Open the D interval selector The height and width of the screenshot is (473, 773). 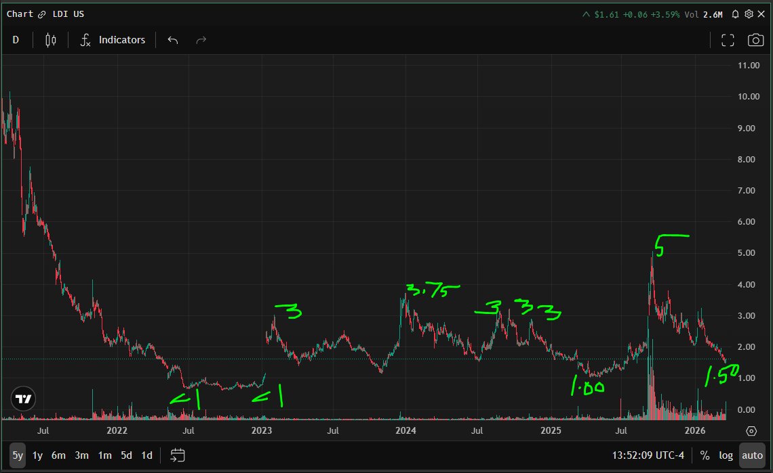click(x=16, y=40)
